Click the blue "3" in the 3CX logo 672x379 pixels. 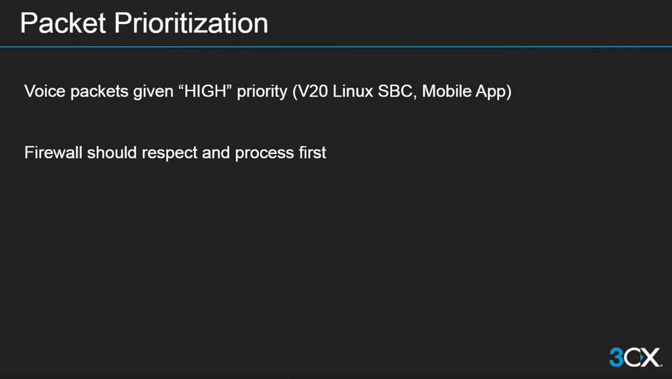click(616, 357)
